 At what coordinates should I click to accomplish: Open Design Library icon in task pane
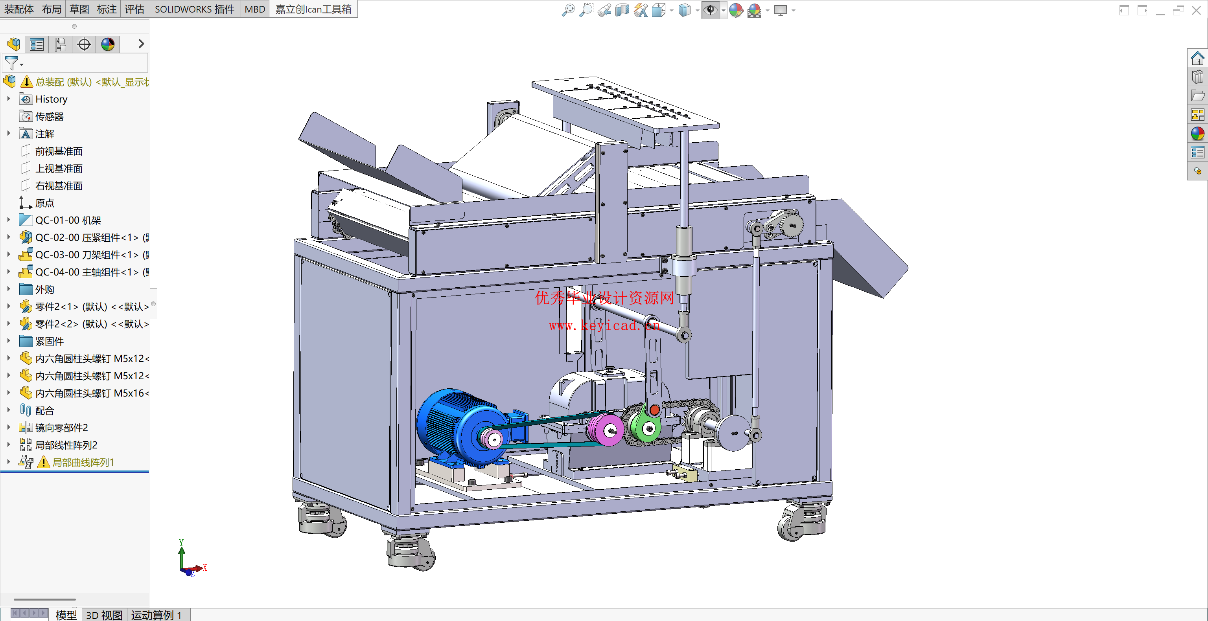point(1197,77)
